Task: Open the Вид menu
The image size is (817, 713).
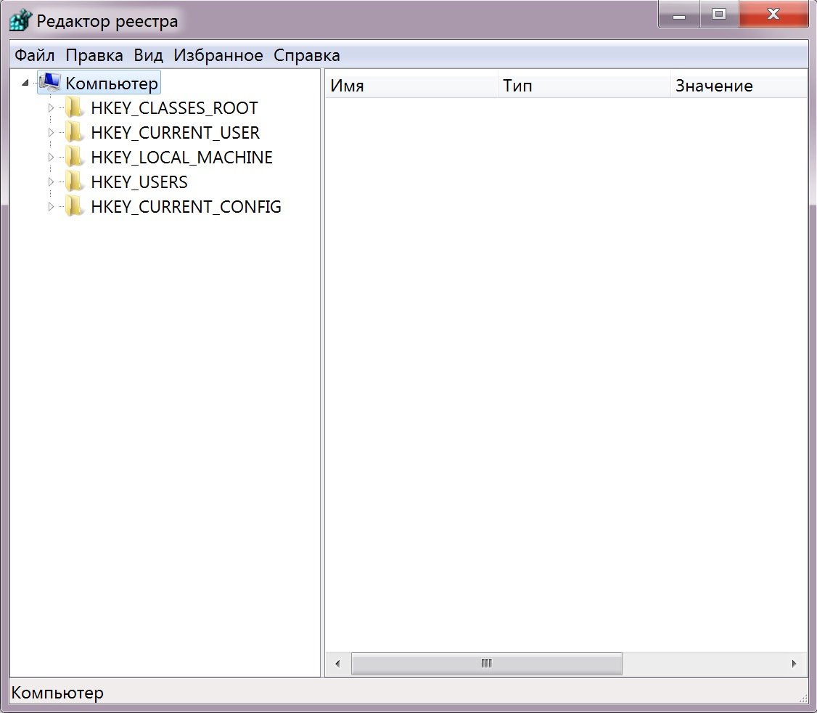Action: tap(149, 55)
